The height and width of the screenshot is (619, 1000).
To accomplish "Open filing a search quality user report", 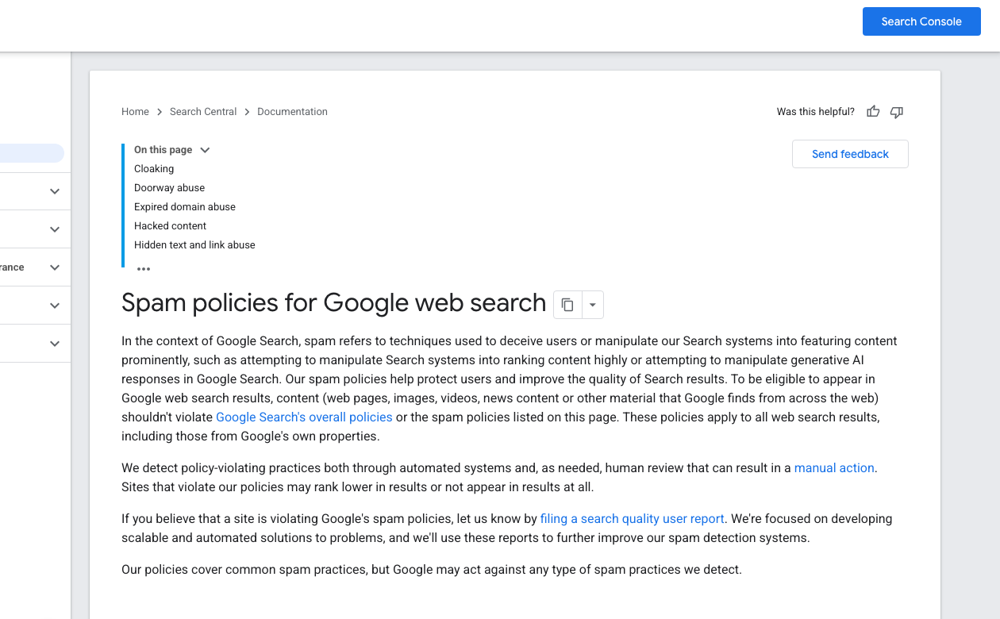I will click(x=633, y=519).
